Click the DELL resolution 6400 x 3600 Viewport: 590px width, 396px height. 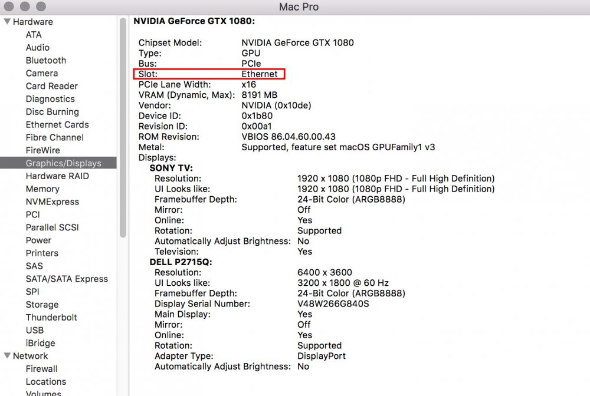click(x=324, y=272)
